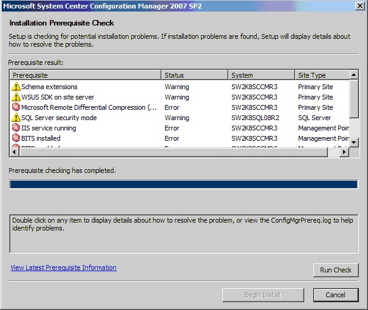Sort list by Prerequisite column header

[x=86, y=75]
